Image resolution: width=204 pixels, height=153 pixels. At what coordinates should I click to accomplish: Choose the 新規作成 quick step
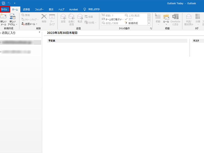[131, 23]
